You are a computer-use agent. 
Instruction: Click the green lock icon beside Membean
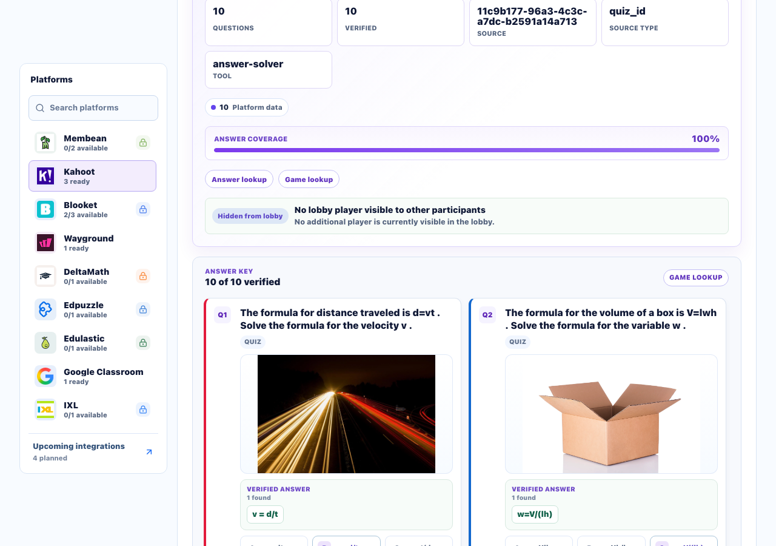(143, 143)
